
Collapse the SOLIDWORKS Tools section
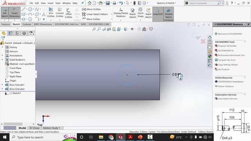[245, 42]
